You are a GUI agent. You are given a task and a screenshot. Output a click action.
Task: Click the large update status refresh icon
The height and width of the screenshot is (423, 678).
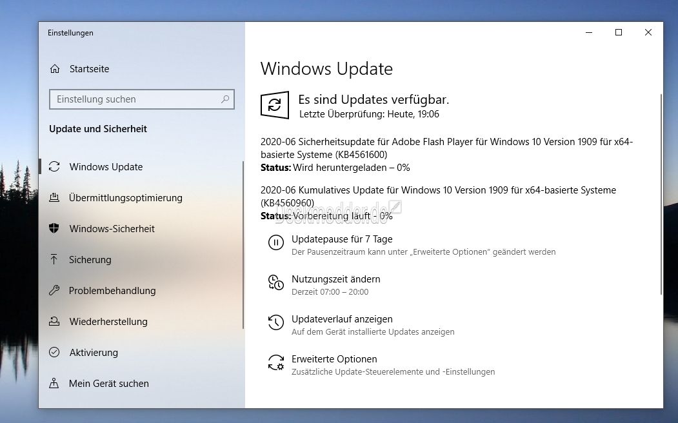click(x=275, y=105)
